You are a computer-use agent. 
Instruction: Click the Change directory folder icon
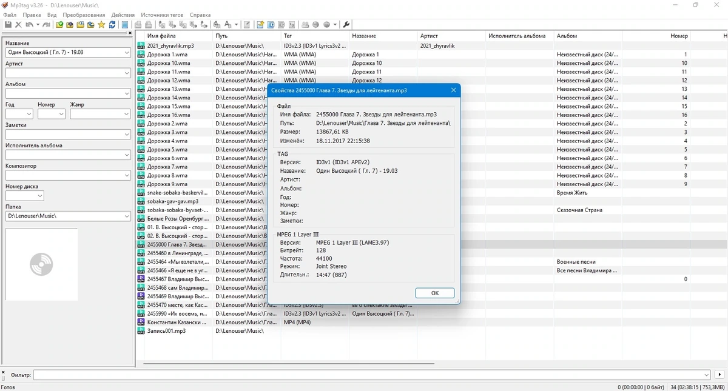click(x=59, y=24)
